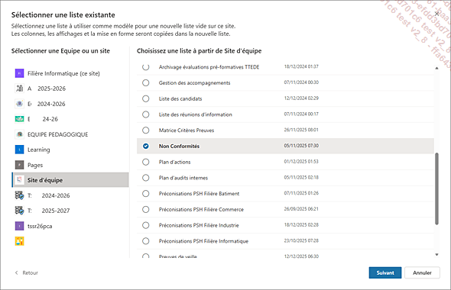Open the T: 2024-2026 team entry
451x290 pixels.
[70, 195]
